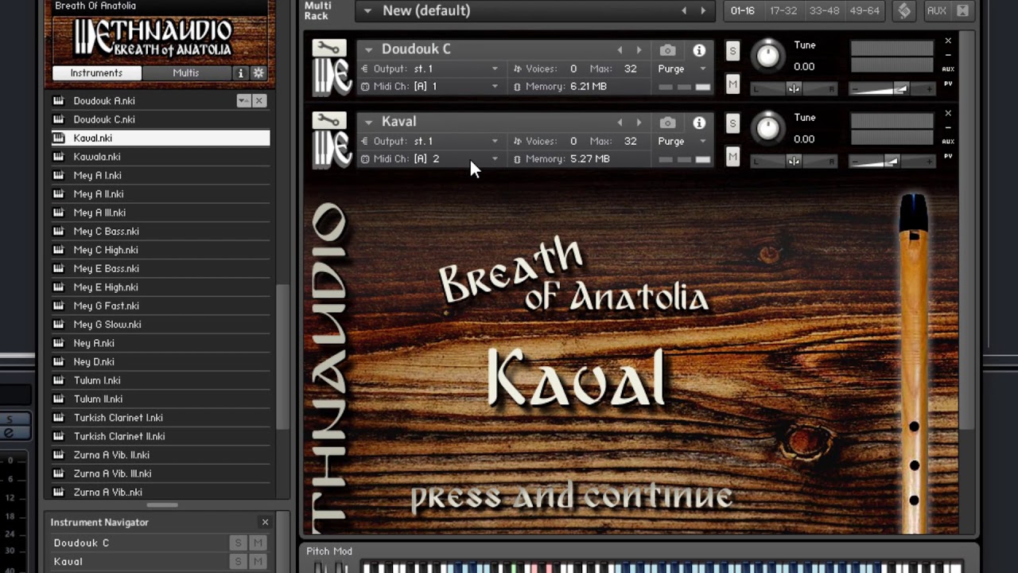Go to previous preset for Doudouk C
Viewport: 1018px width, 573px height.
point(620,50)
